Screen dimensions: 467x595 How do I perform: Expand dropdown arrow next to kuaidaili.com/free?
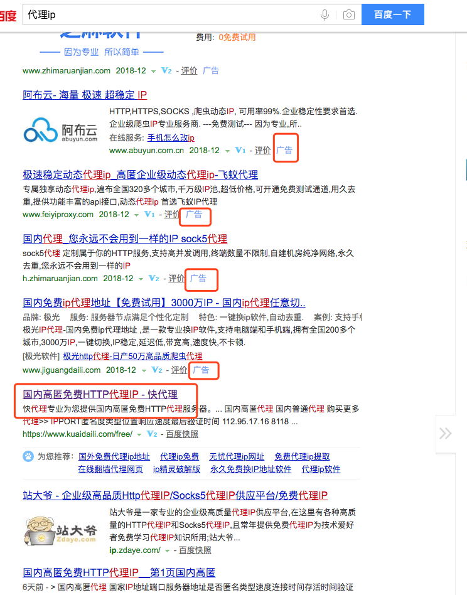[x=139, y=435]
